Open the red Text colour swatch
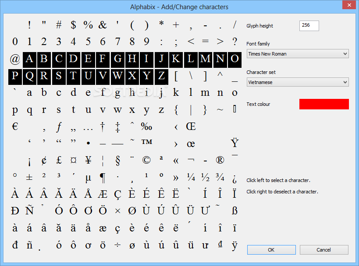Viewport: 359px width, 266px height. (x=324, y=104)
